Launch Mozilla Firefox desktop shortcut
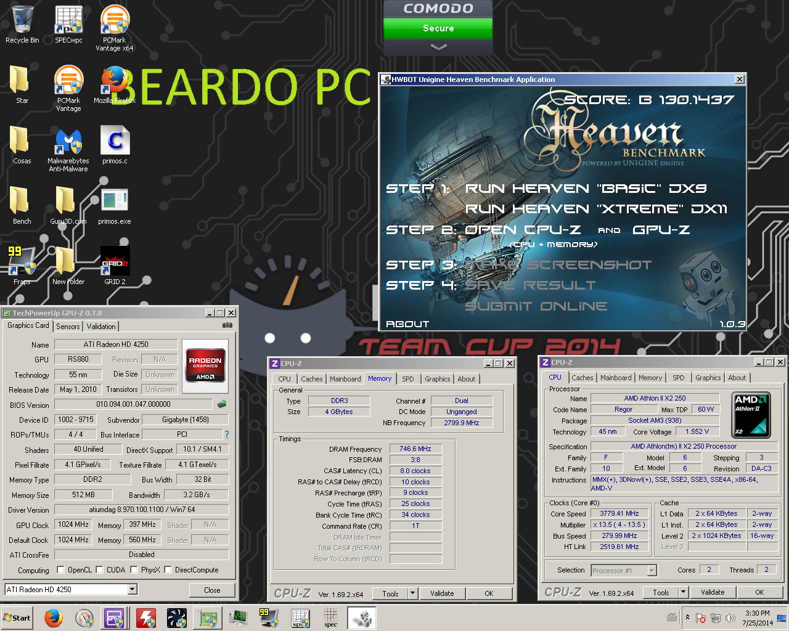Screen dimensions: 789x631 point(115,85)
